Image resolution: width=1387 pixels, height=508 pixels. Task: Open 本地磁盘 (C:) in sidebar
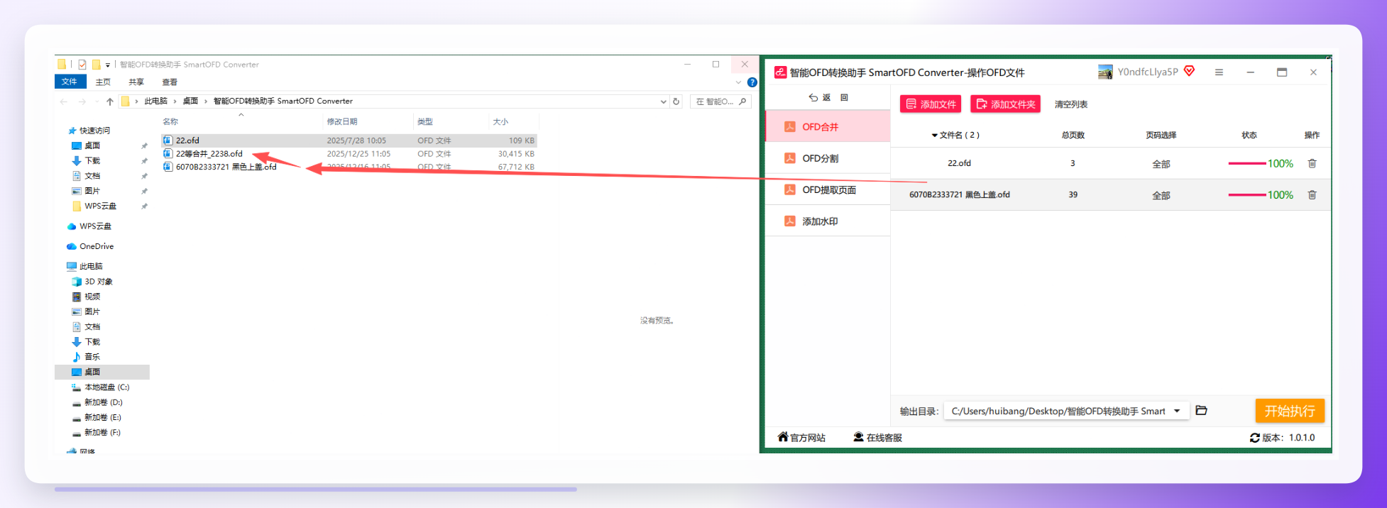point(106,387)
